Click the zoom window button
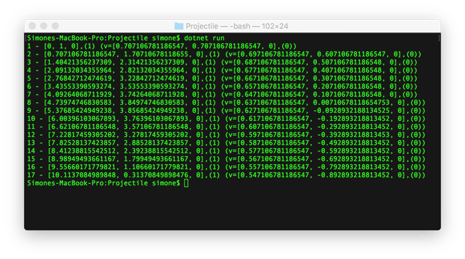This screenshot has width=465, height=259. 55,26
